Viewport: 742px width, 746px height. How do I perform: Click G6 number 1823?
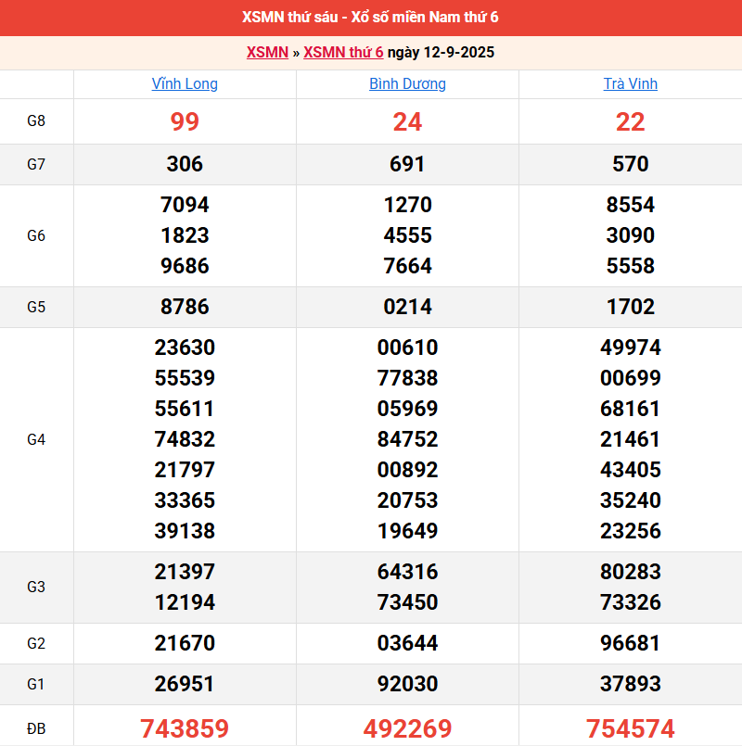pyautogui.click(x=185, y=235)
